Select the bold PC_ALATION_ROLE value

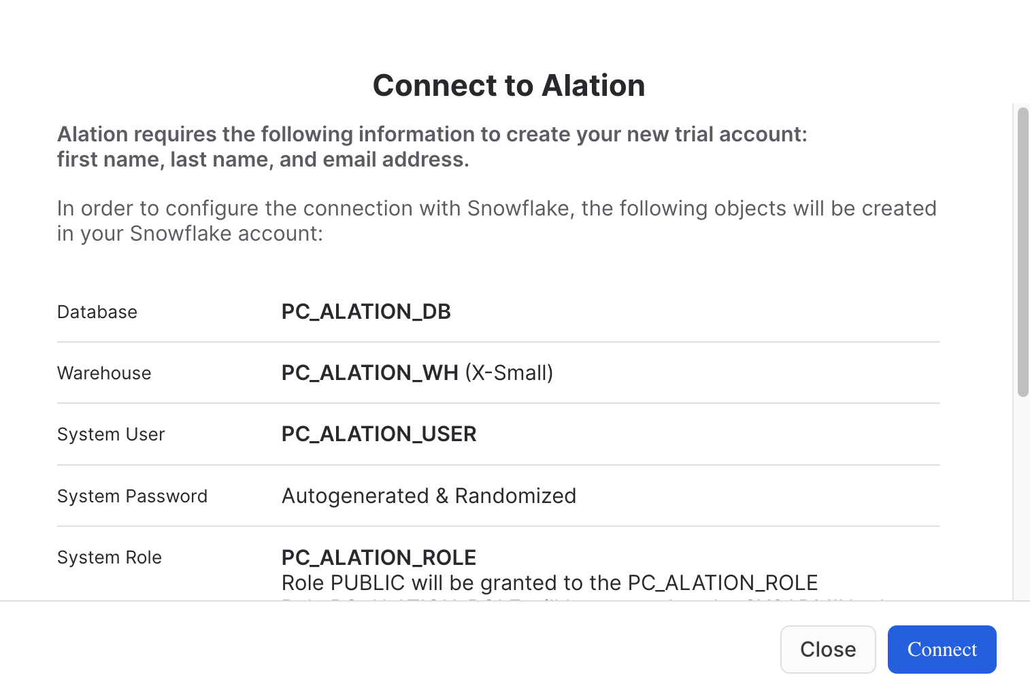(379, 557)
